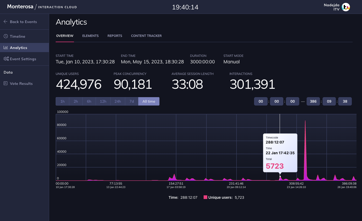Click the Event Settings gears icon
362x221 pixels.
pos(6,59)
